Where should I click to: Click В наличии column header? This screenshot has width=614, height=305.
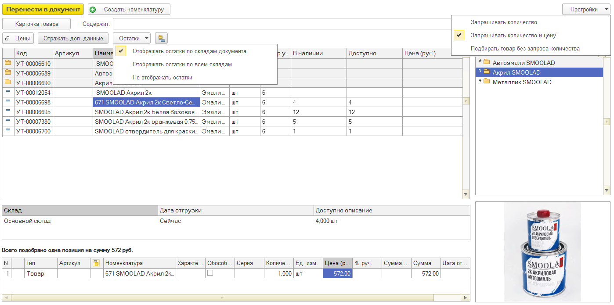tap(318, 54)
